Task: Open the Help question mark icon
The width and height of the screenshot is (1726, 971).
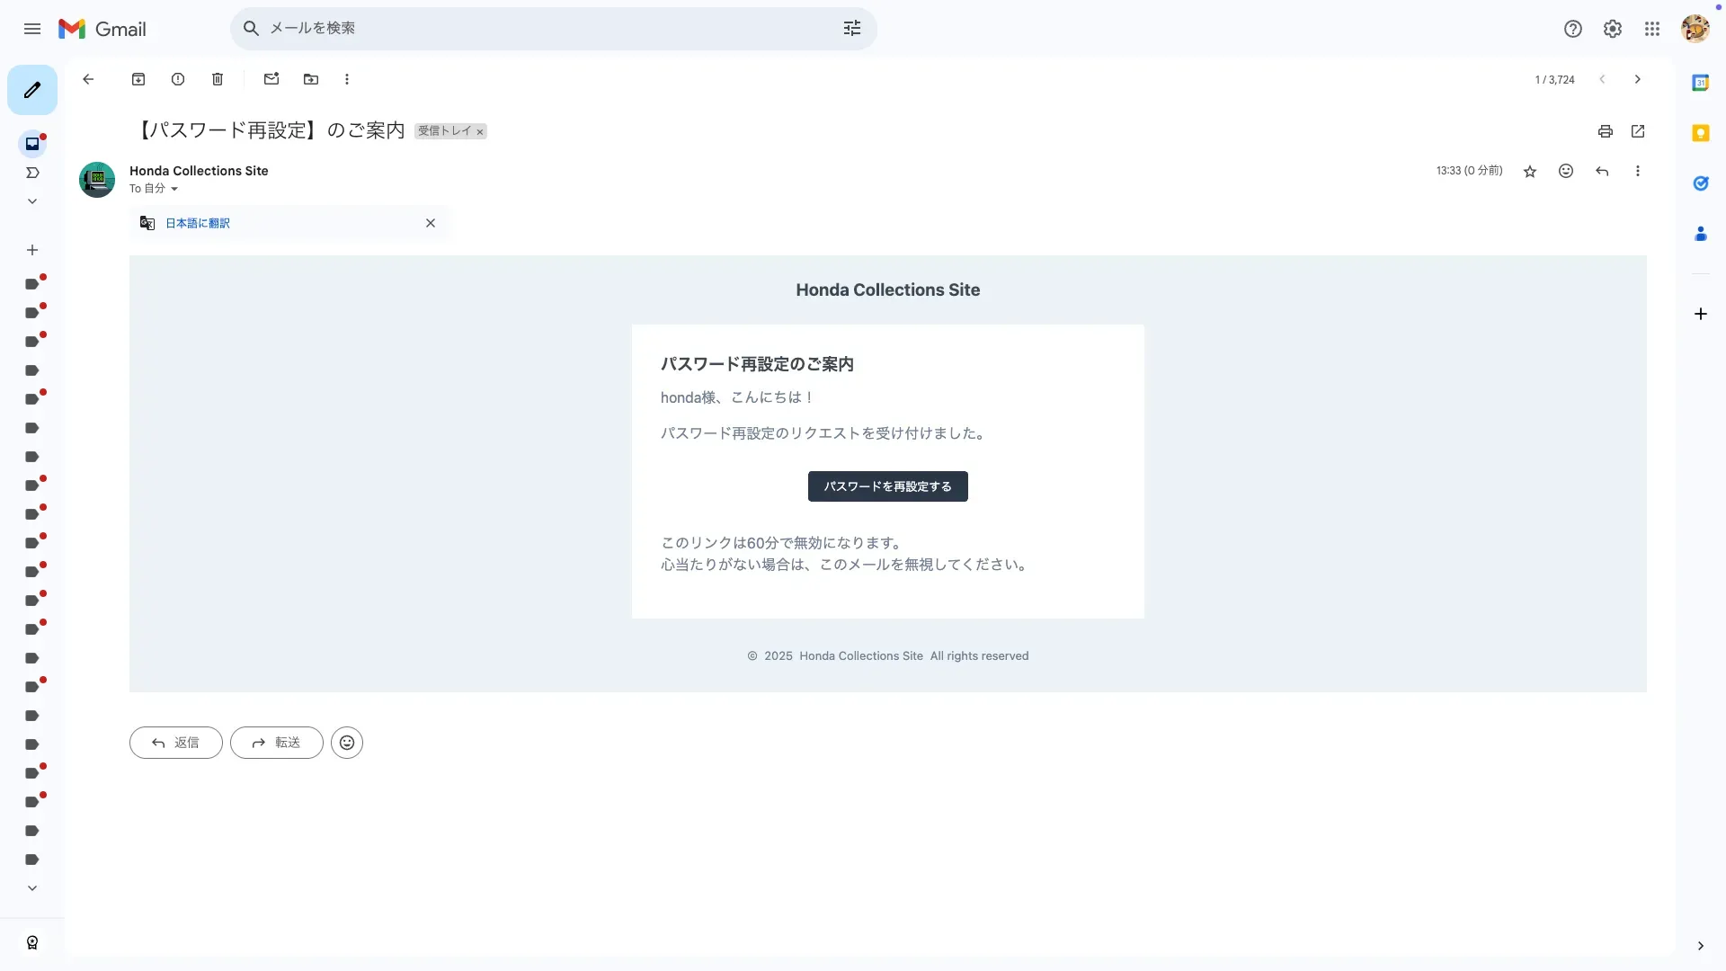Action: point(1573,29)
